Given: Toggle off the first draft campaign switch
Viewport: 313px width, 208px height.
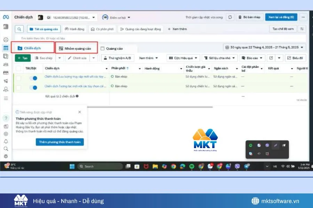Looking at the screenshot, I should tap(34, 78).
